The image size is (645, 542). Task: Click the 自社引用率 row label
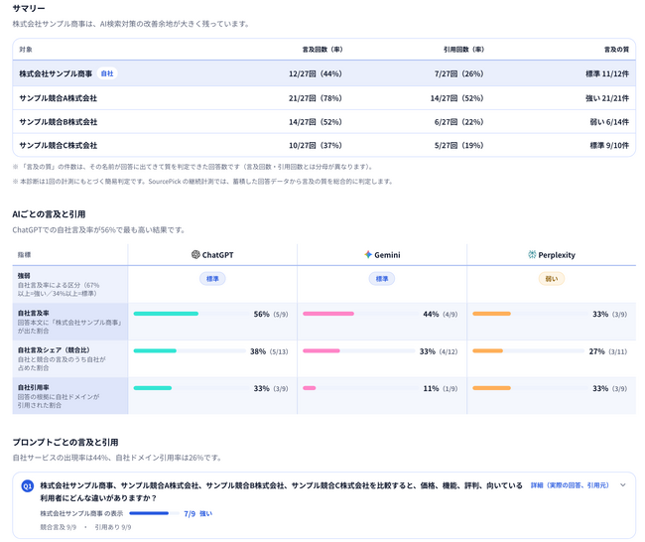click(x=34, y=387)
